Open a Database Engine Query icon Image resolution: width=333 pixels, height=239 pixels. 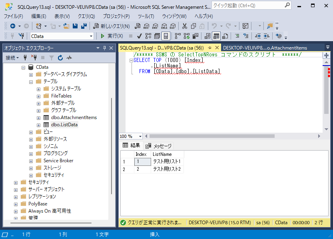pos(138,26)
